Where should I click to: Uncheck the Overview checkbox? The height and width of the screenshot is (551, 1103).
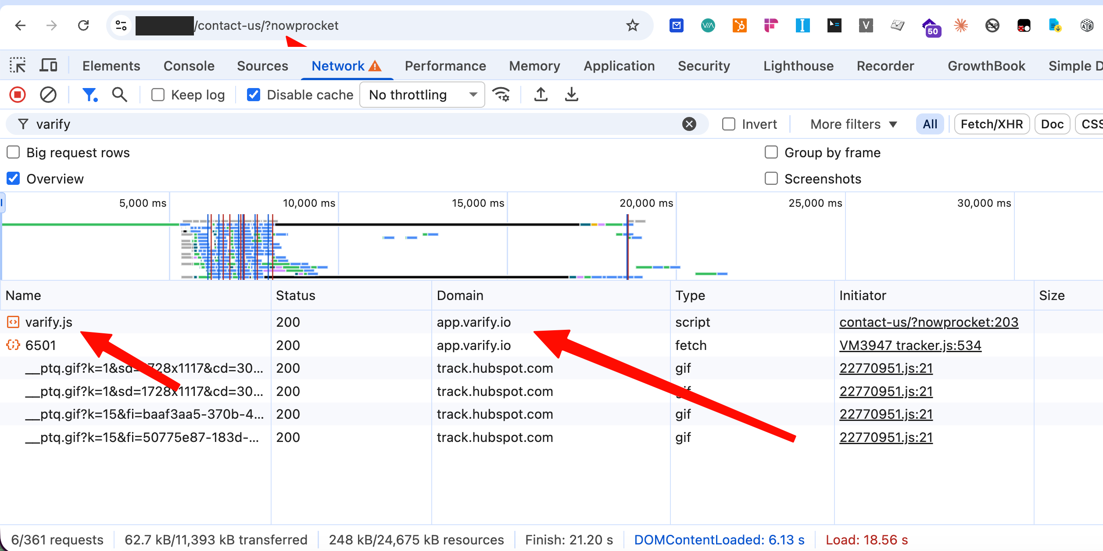click(14, 179)
